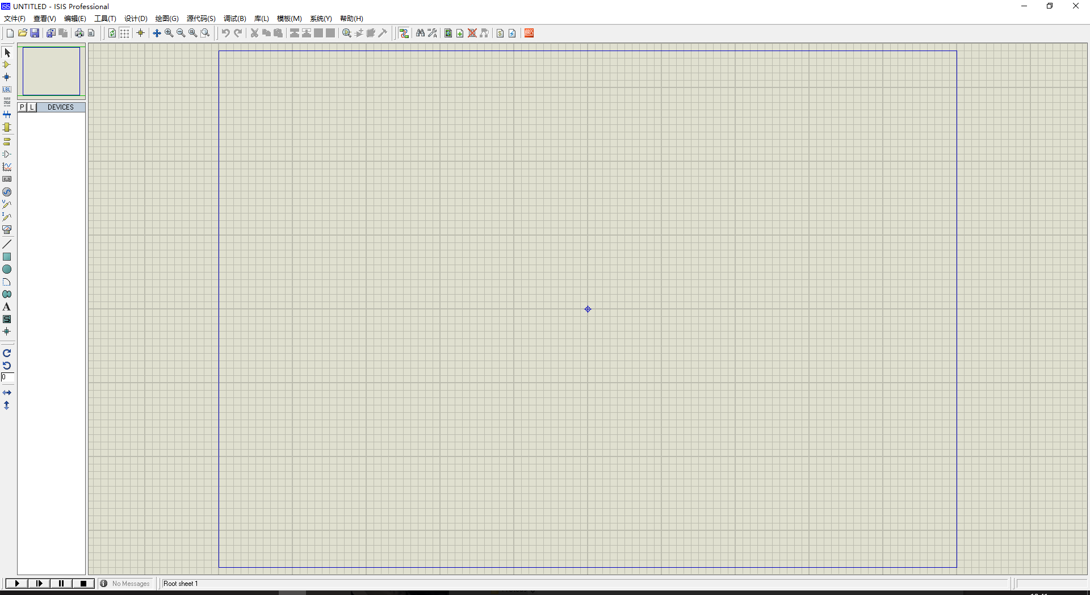Open the 编辑(E) menu

[75, 19]
